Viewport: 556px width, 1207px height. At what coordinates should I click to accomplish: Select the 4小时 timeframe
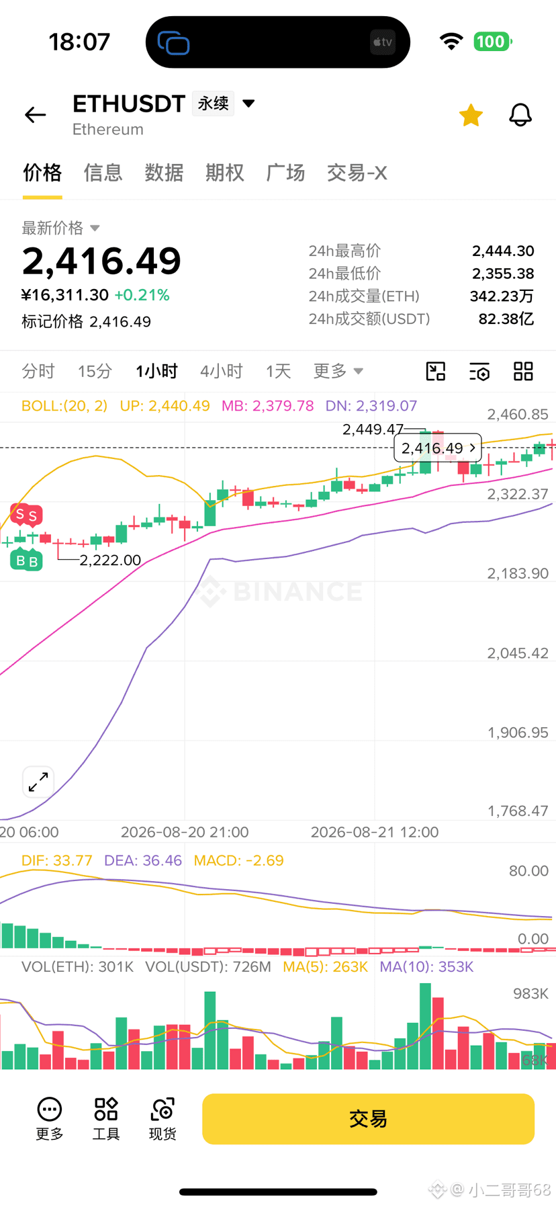point(221,371)
